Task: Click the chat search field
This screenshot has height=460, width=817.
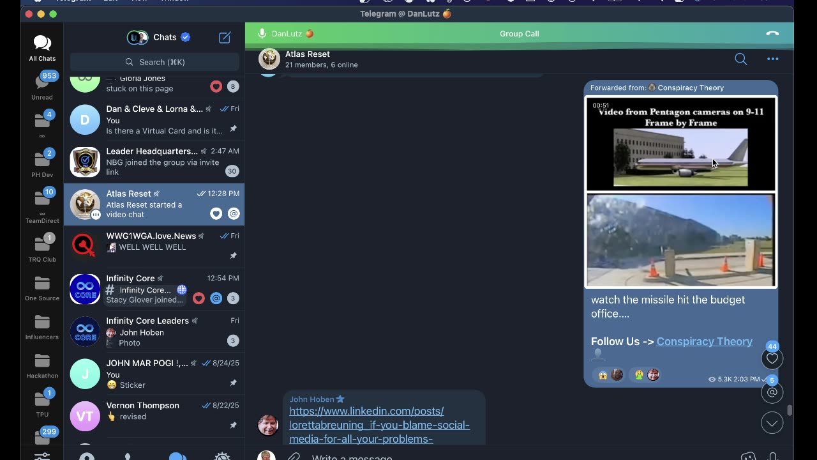Action: pyautogui.click(x=154, y=62)
